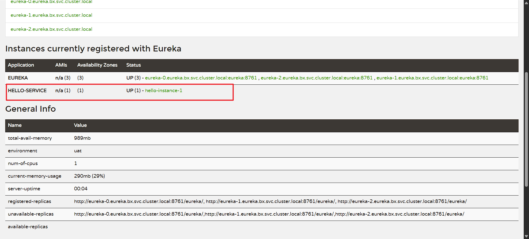The height and width of the screenshot is (239, 529).
Task: Click the scrollbar down arrow
Action: click(x=526, y=236)
